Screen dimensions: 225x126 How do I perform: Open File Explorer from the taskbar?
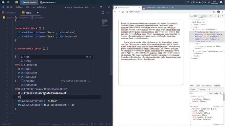point(17,2)
